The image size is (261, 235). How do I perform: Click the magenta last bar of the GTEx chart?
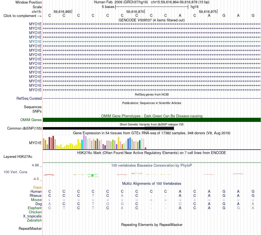click(146, 148)
